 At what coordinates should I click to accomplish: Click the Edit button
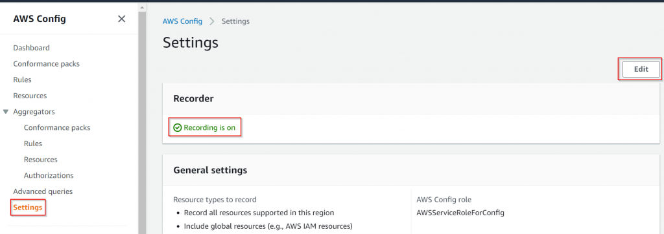(x=641, y=70)
